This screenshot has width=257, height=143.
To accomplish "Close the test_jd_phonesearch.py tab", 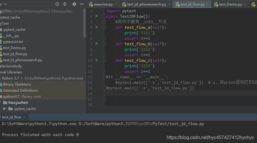I will [169, 4].
